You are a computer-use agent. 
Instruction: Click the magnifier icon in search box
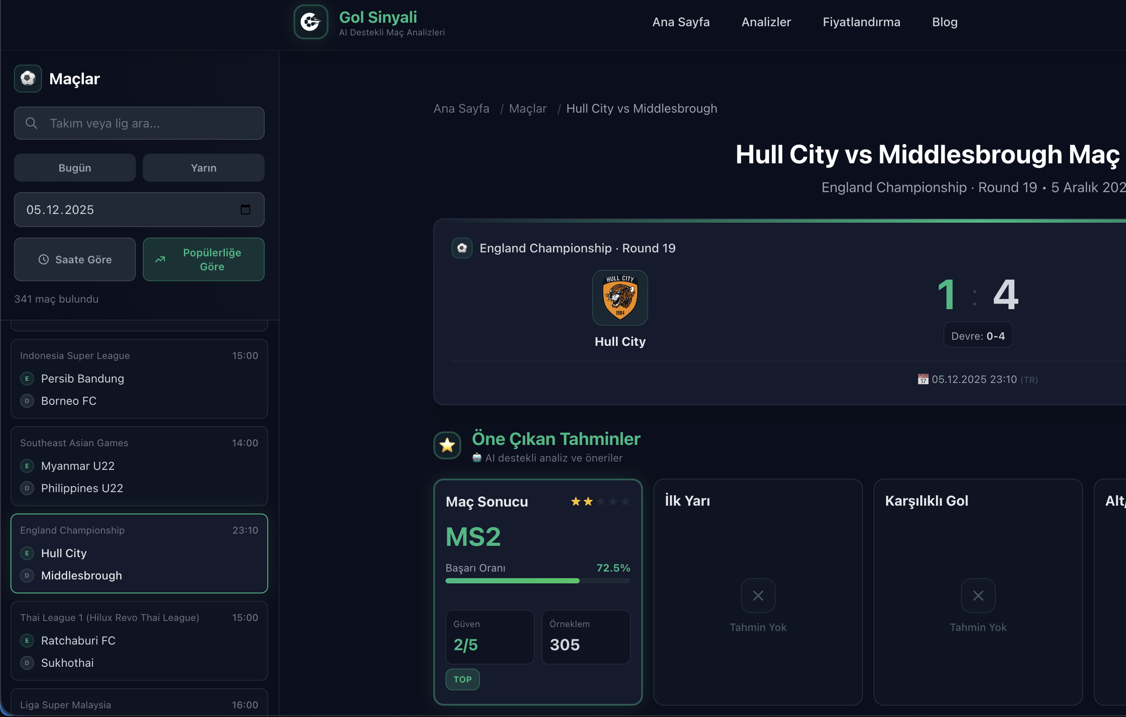tap(31, 123)
